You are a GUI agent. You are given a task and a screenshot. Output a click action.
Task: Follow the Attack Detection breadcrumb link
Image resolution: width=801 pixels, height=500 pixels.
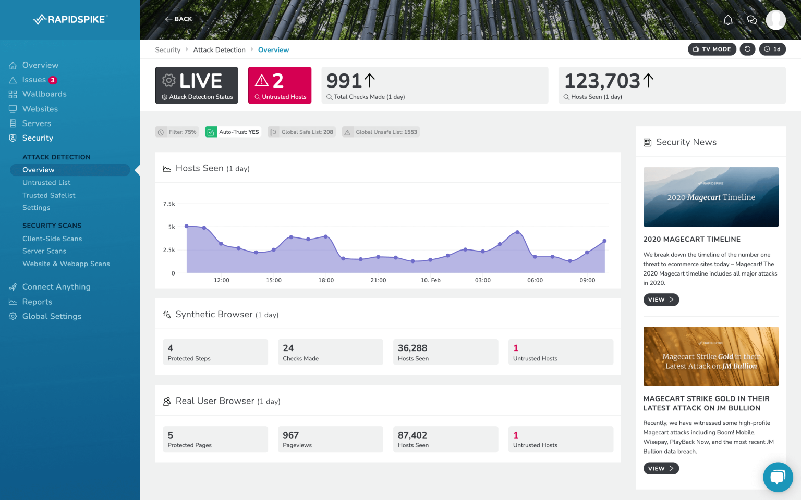[219, 49]
